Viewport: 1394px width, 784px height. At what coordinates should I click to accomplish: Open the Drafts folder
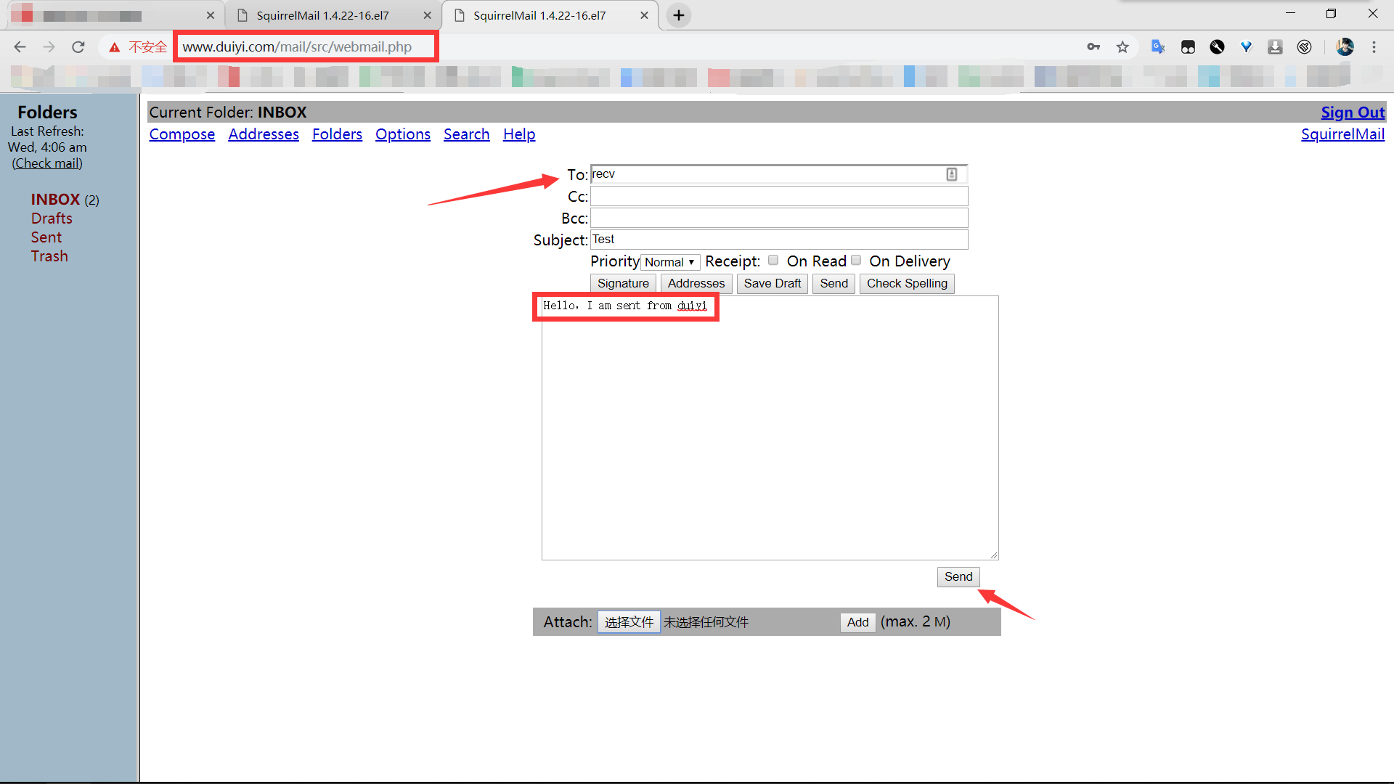pos(52,219)
